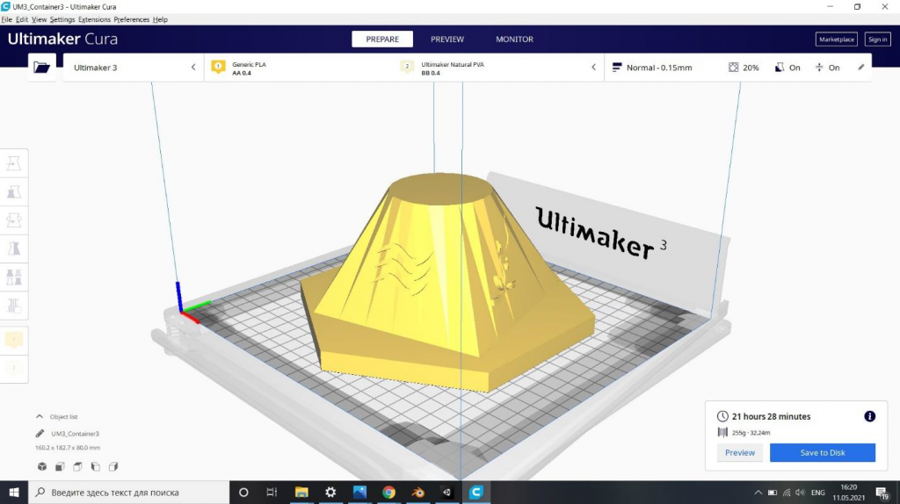Screen dimensions: 900x504
Task: Click chevron next to Ultimaker 3
Action: pyautogui.click(x=193, y=67)
